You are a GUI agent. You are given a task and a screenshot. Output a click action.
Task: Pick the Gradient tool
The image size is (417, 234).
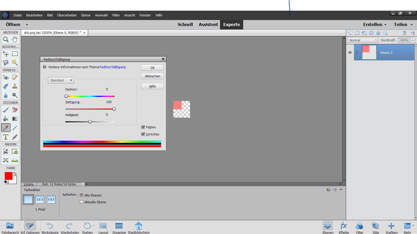click(x=15, y=119)
